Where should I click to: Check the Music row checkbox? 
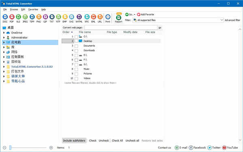76,69
